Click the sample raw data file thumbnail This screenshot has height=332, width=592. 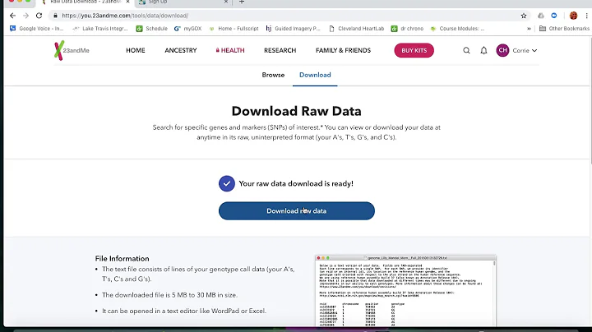coord(405,291)
